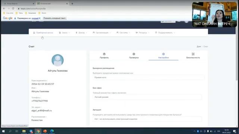This screenshot has height=134, width=239.
Task: Click the Дом breadcrumb link
Action: click(x=199, y=47)
